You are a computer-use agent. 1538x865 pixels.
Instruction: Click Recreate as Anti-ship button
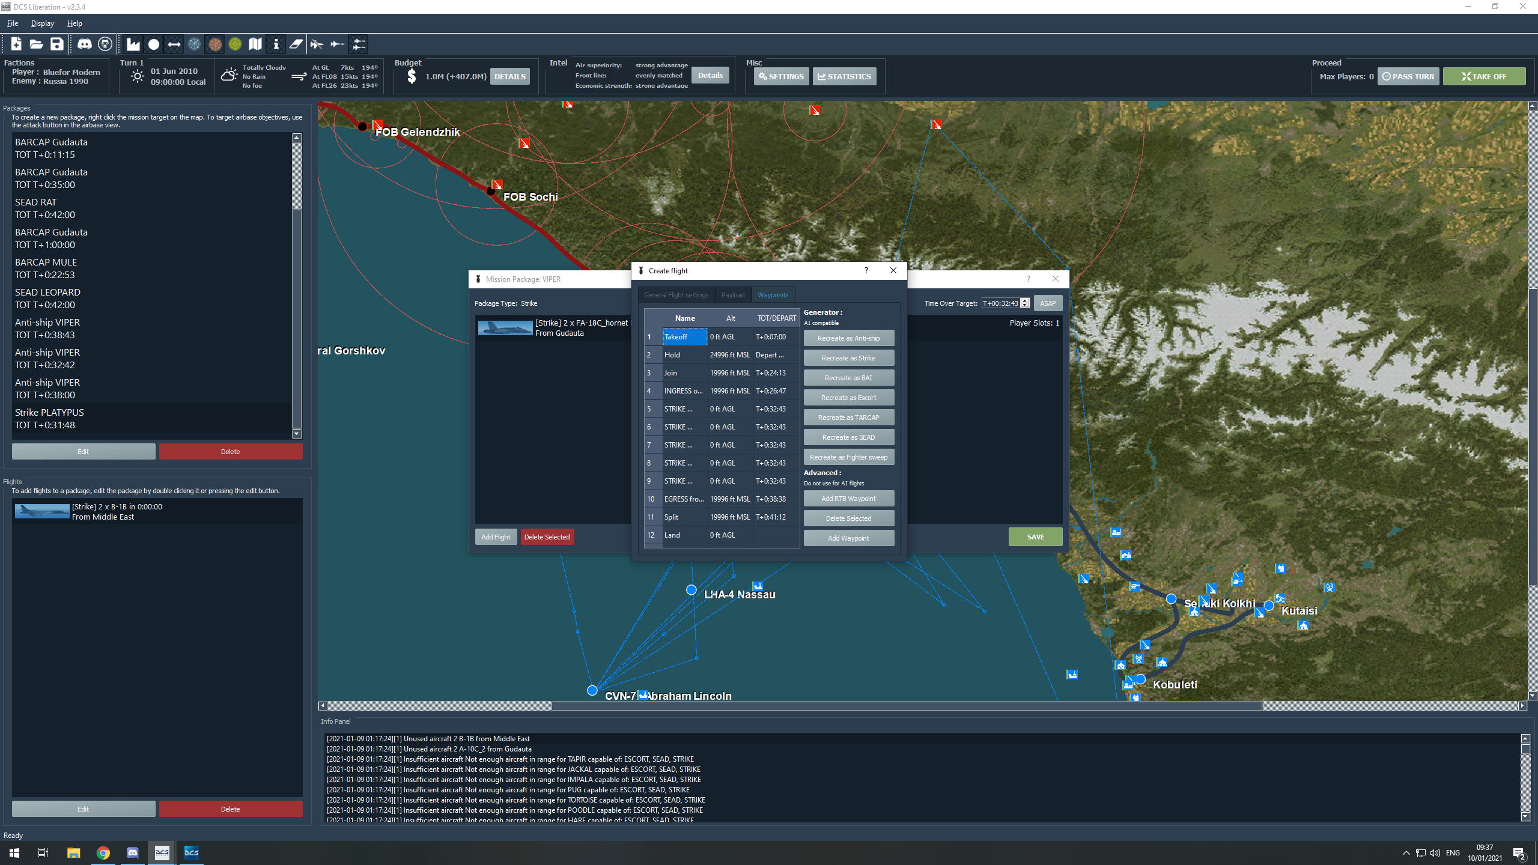point(848,338)
